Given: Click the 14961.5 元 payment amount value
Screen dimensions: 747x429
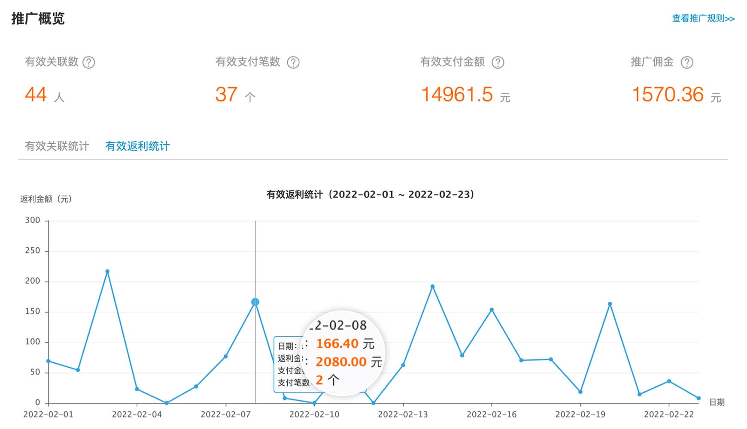Looking at the screenshot, I should click(457, 95).
